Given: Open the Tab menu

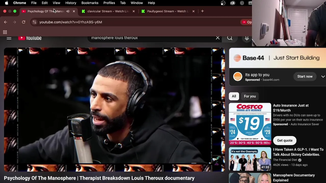Looking at the screenshot, I should 123,3.
